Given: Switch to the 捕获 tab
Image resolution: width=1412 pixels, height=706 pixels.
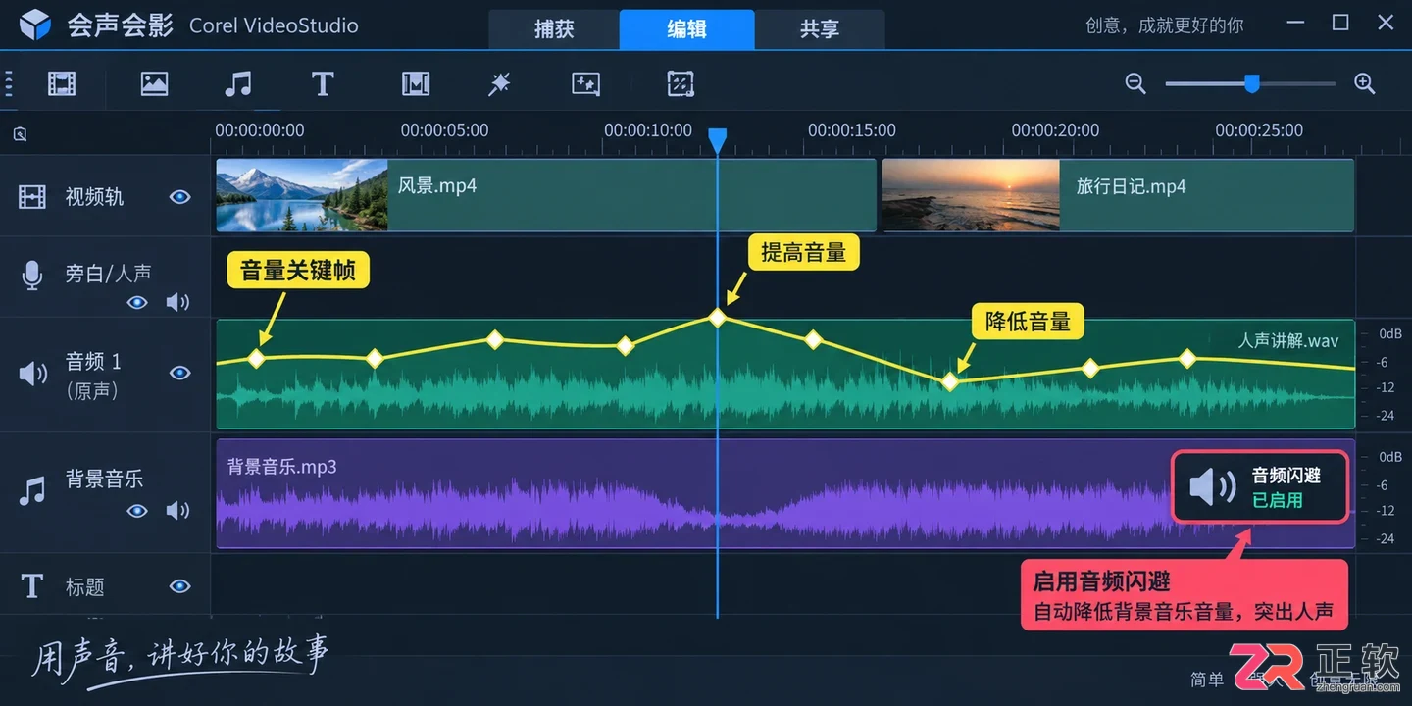Looking at the screenshot, I should pyautogui.click(x=554, y=29).
